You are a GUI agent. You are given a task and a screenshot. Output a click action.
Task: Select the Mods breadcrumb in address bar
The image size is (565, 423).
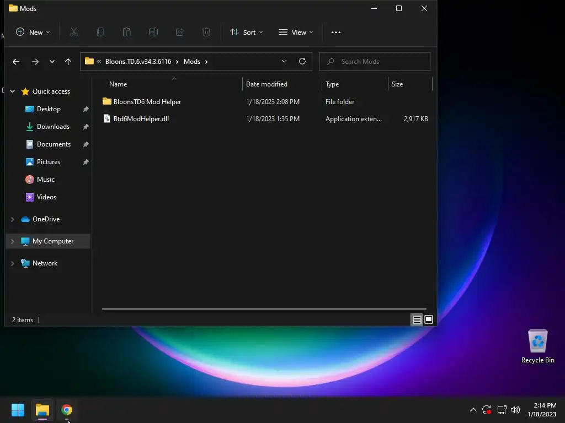[191, 62]
